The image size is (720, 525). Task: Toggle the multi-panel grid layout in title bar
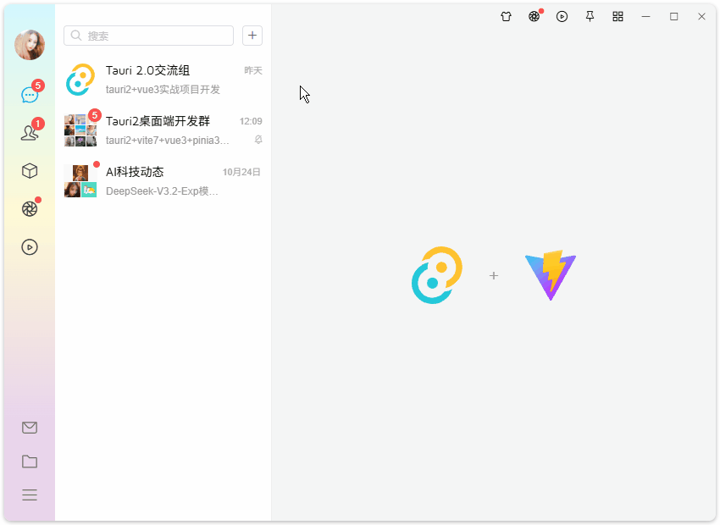point(618,16)
